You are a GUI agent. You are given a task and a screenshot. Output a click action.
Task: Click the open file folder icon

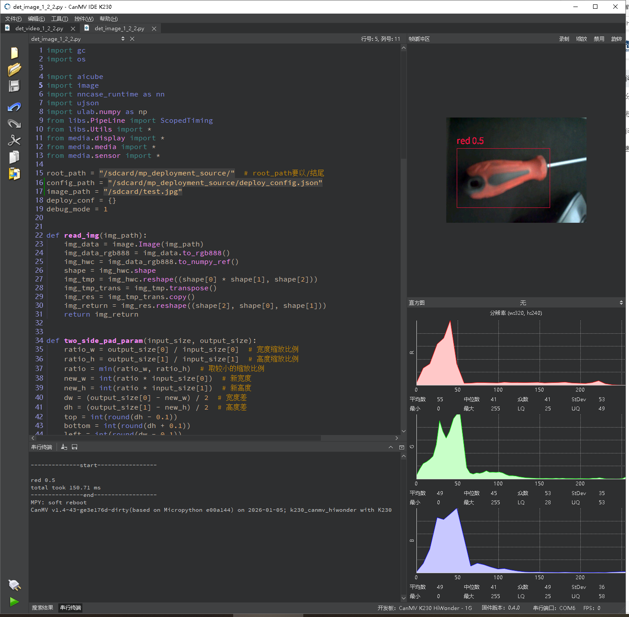click(x=14, y=69)
